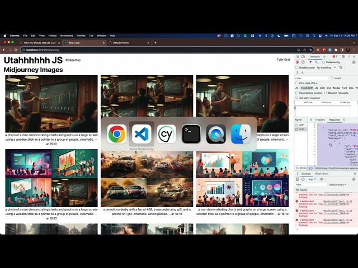
Task: Open the Default levels dropdown
Action: pyautogui.click(x=337, y=185)
